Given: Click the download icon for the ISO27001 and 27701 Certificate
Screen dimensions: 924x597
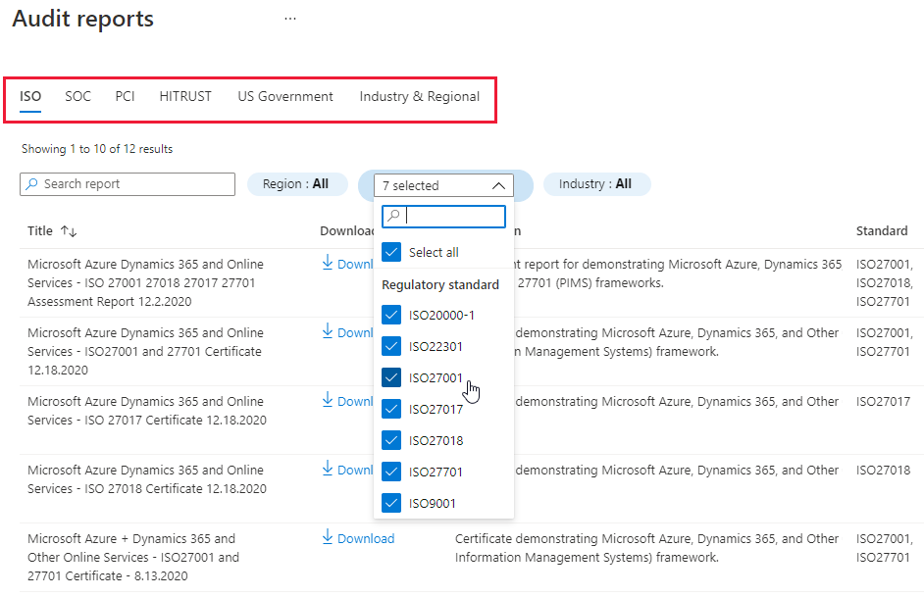Looking at the screenshot, I should 328,332.
